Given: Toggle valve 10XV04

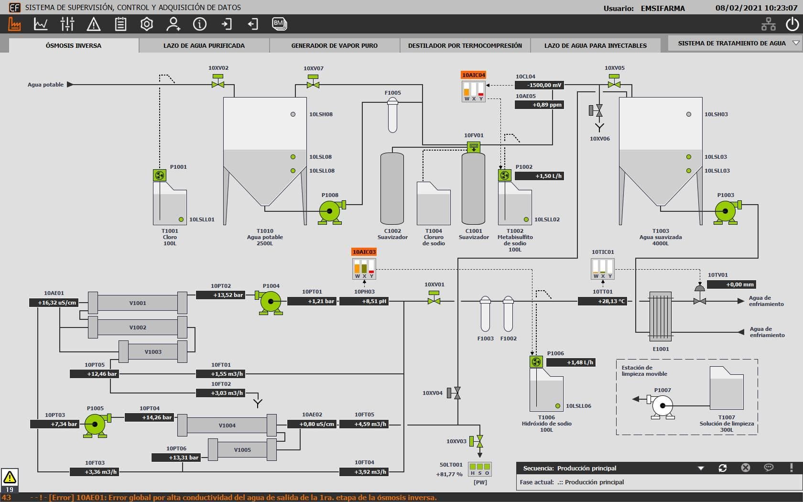Looking at the screenshot, I should [x=454, y=393].
